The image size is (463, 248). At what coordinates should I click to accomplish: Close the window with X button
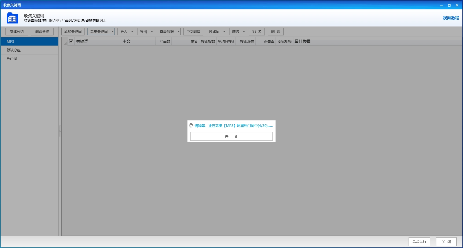pyautogui.click(x=457, y=5)
